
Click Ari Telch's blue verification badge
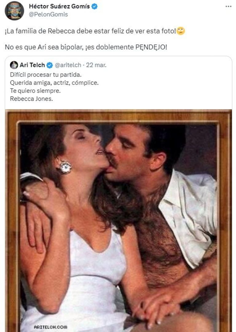pyautogui.click(x=49, y=65)
